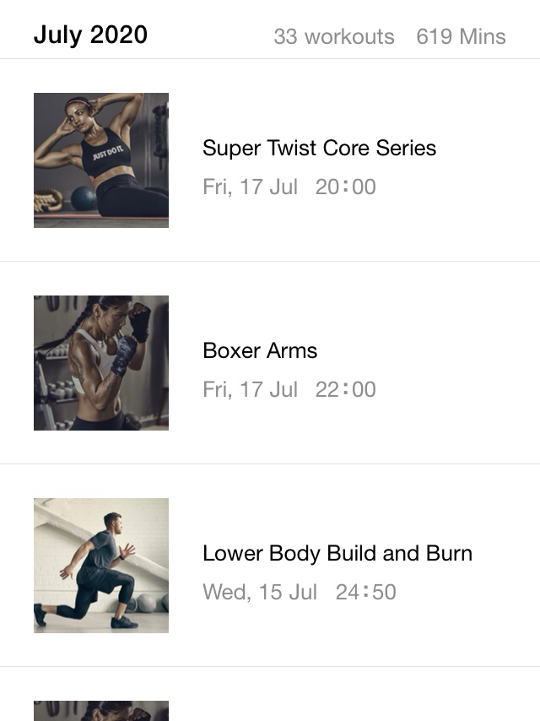The image size is (540, 721).
Task: Click the 22:00 duration for Boxer Arms
Action: 346,390
